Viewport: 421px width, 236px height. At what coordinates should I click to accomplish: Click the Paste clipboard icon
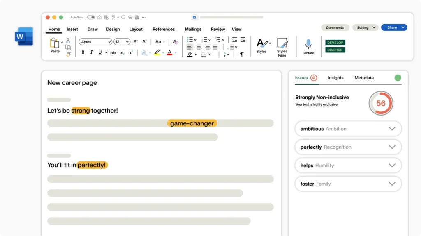54,43
